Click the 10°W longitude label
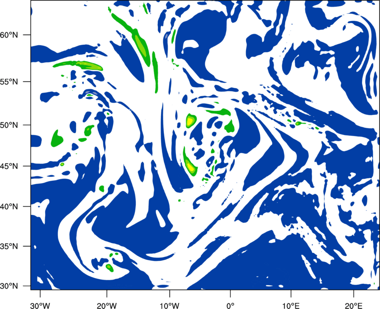This screenshot has height=309, width=380. click(169, 306)
